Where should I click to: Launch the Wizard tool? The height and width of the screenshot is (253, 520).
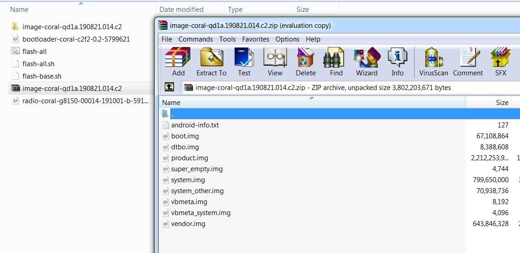pos(367,61)
